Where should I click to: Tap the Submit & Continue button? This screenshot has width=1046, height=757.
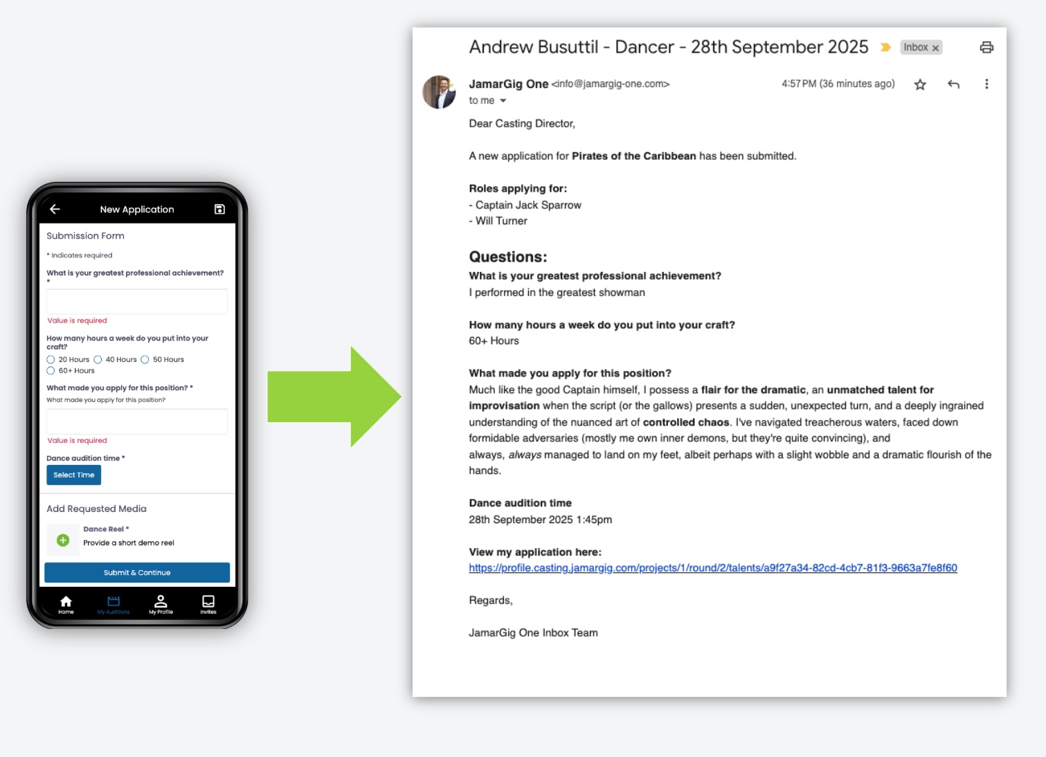pos(137,572)
